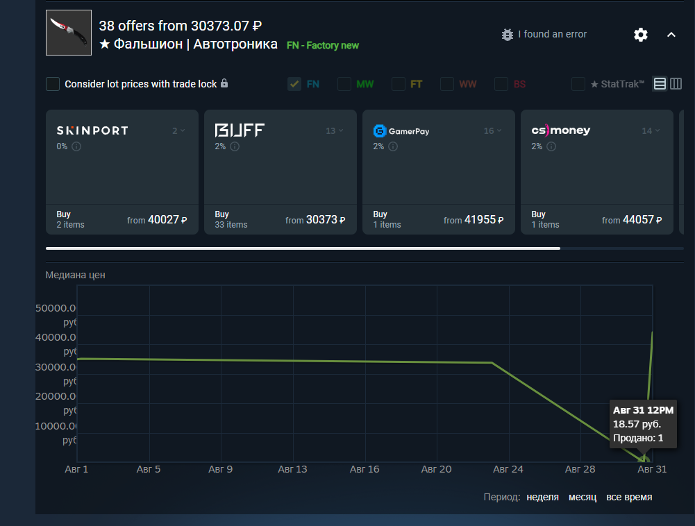Buy 33 items on BUFF from 30373
The image size is (695, 526).
click(x=280, y=219)
